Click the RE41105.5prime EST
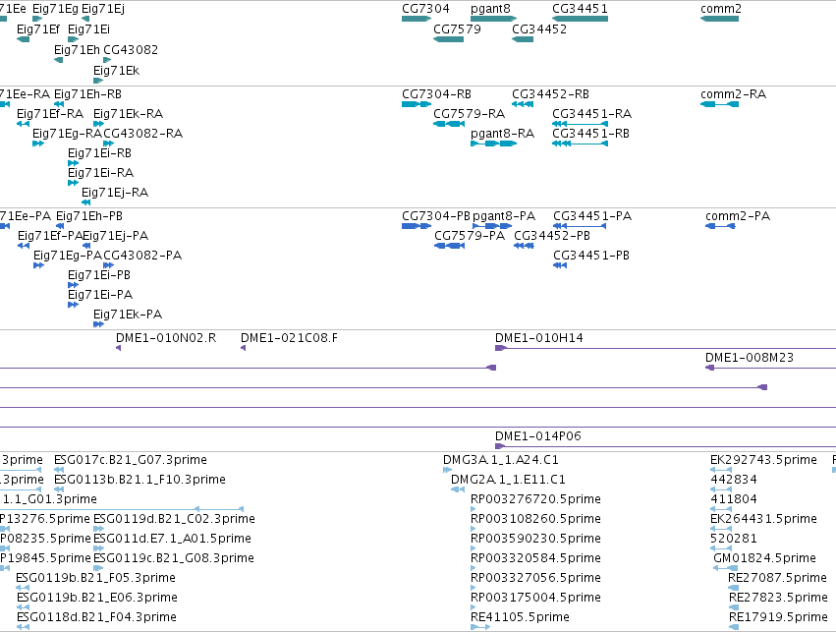This screenshot has width=836, height=632. tap(480, 627)
